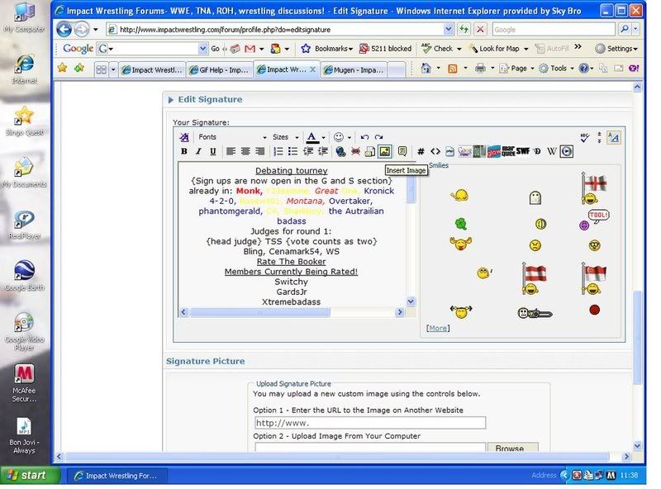The width and height of the screenshot is (661, 489).
Task: Open the Page menu dropdown
Action: [517, 69]
